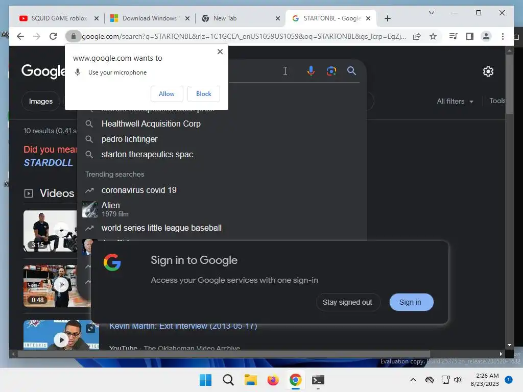523x392 pixels.
Task: Launch File Explorer from taskbar
Action: click(250, 380)
